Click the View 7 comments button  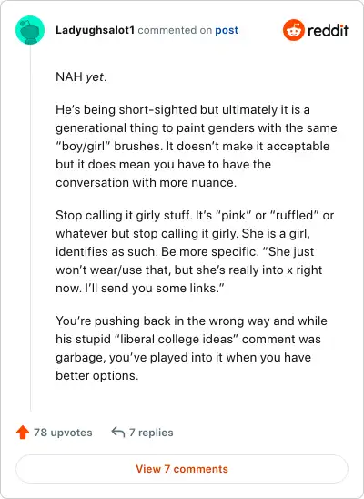pyautogui.click(x=182, y=469)
